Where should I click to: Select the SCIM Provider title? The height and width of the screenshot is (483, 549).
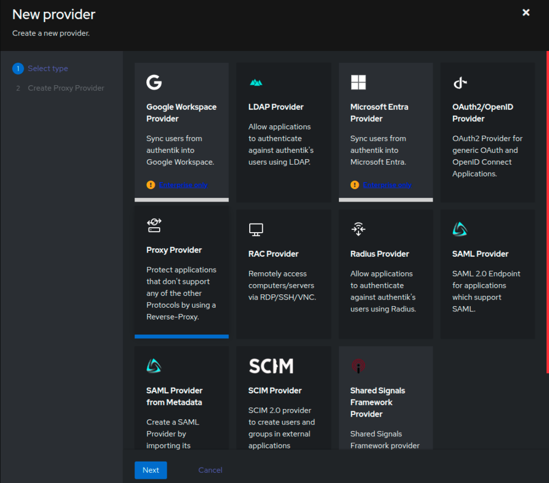click(x=275, y=390)
